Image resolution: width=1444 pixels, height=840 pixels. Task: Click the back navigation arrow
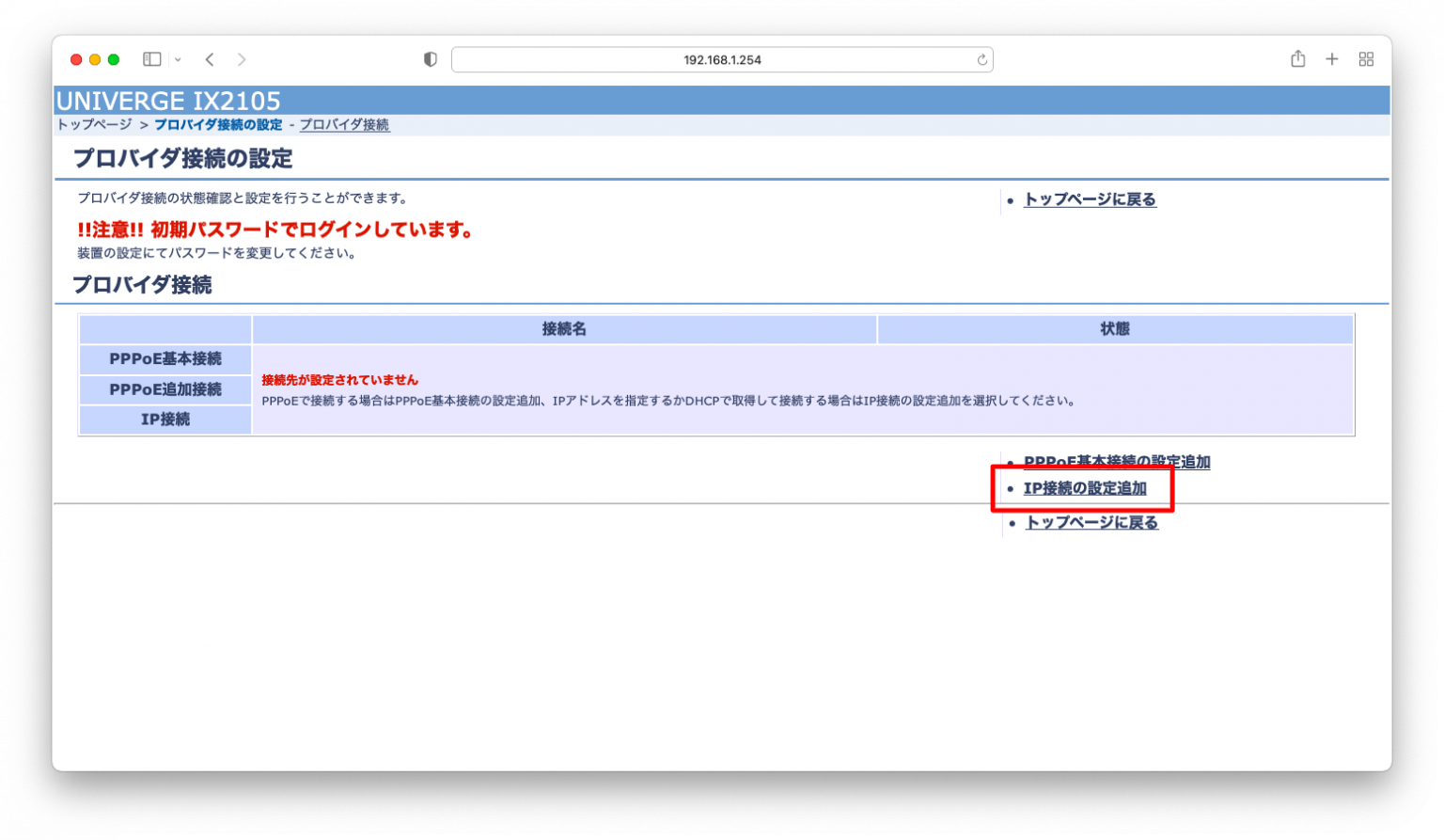(209, 58)
